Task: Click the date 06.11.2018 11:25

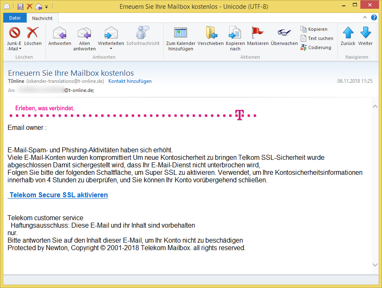Action: click(x=355, y=81)
